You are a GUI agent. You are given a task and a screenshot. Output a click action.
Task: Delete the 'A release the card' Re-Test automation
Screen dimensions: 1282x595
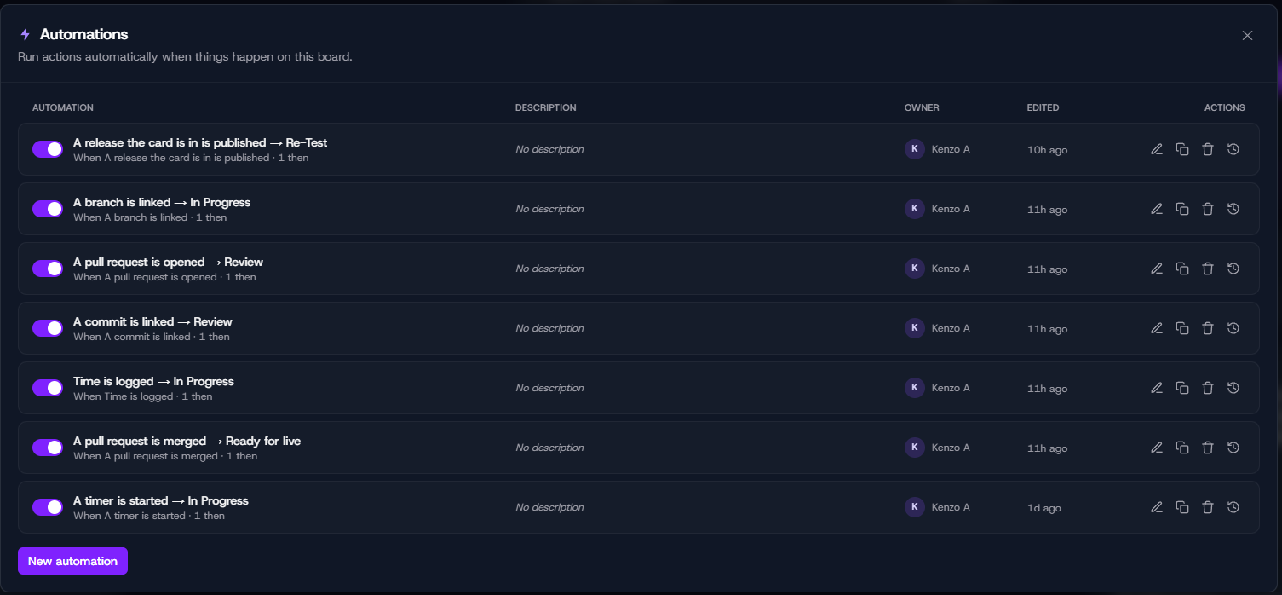tap(1208, 149)
